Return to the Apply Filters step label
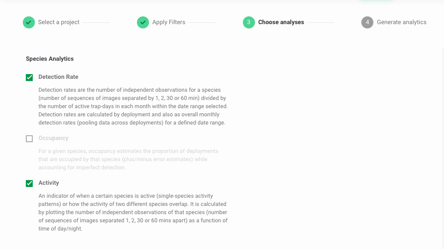The width and height of the screenshot is (444, 249). [168, 22]
